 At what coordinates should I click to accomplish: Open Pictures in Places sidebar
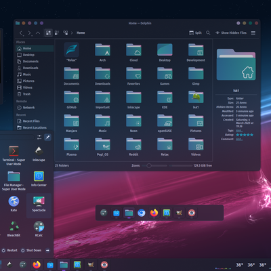pyautogui.click(x=35, y=81)
